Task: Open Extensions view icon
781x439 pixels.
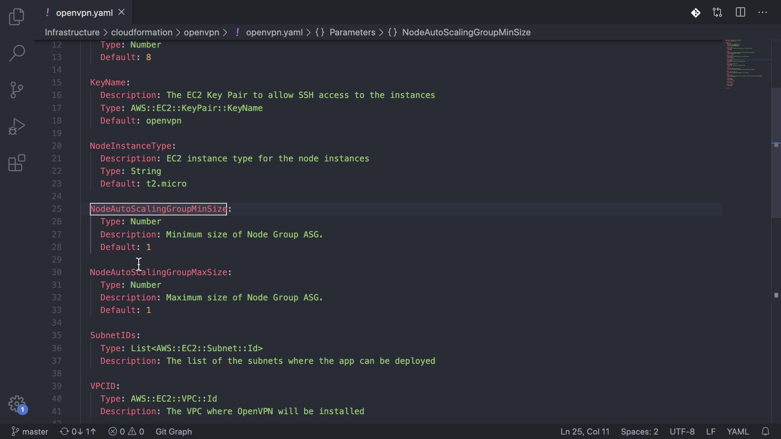Action: pyautogui.click(x=17, y=163)
